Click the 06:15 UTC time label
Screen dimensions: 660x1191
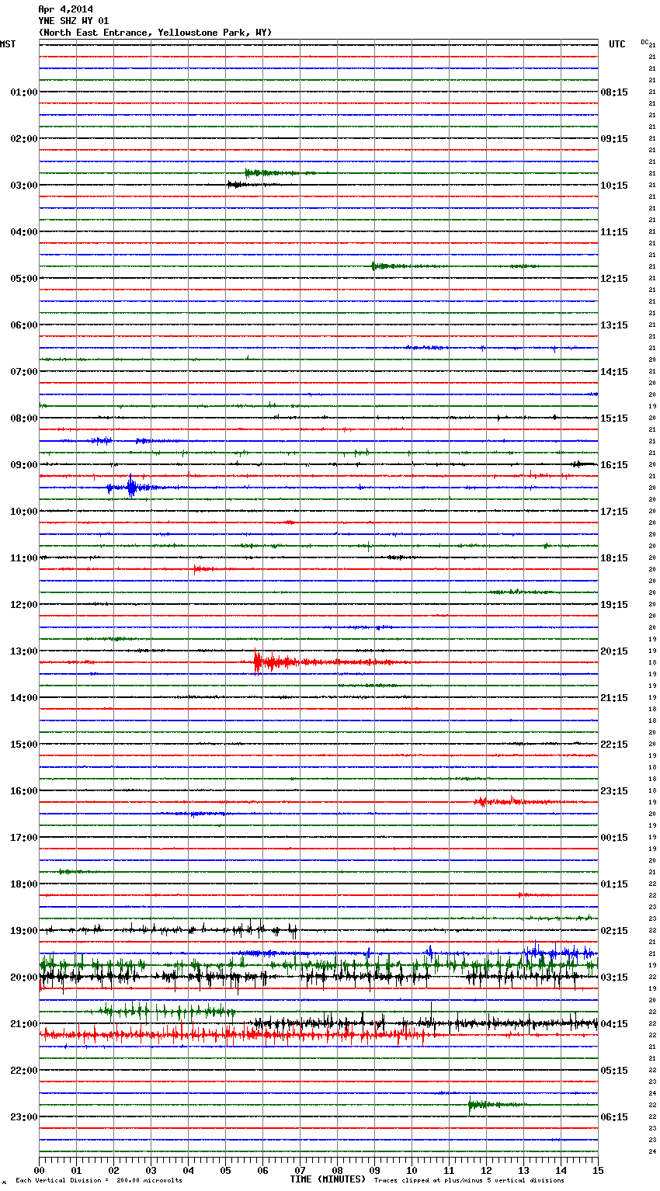click(614, 1117)
